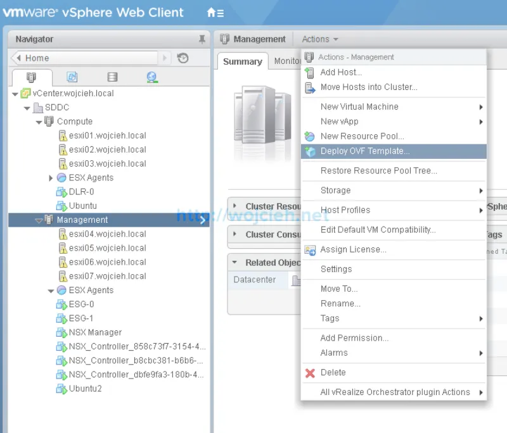Click the Move Hosts into Cluster arrow icon

tap(311, 87)
